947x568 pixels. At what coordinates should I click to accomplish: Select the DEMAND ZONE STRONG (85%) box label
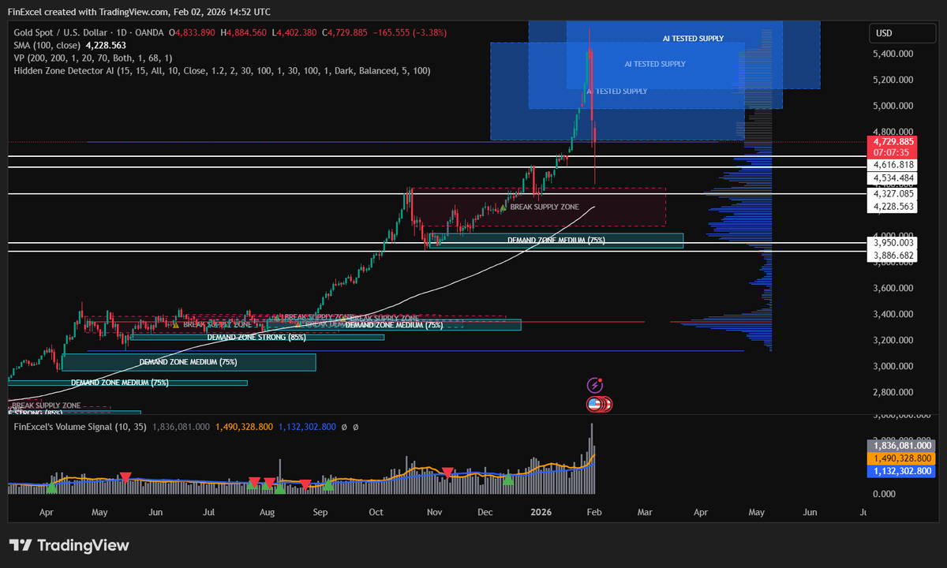click(x=256, y=337)
